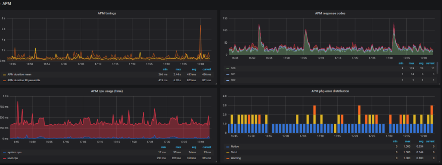Toggle the Notice error series
Image resolution: width=442 pixels, height=165 pixels.
(235, 147)
